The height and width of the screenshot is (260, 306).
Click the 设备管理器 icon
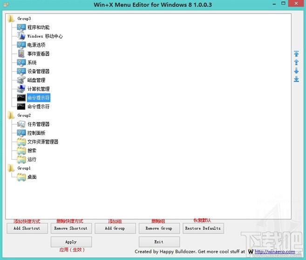tap(21, 71)
